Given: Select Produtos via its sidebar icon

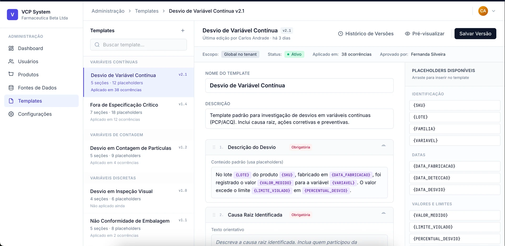Looking at the screenshot, I should click(x=11, y=74).
